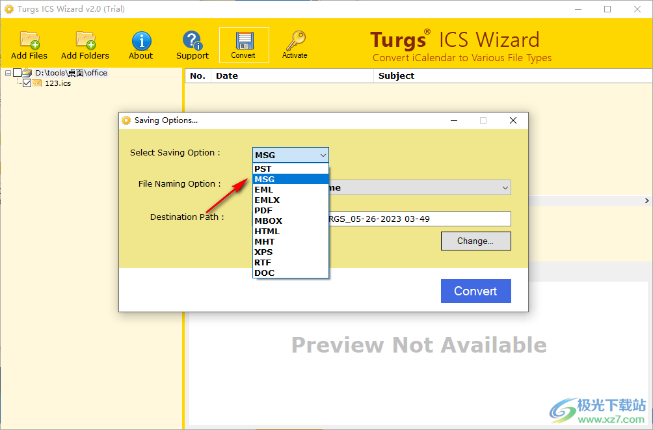Choose MHT from the saving options list
653x430 pixels.
pyautogui.click(x=291, y=241)
